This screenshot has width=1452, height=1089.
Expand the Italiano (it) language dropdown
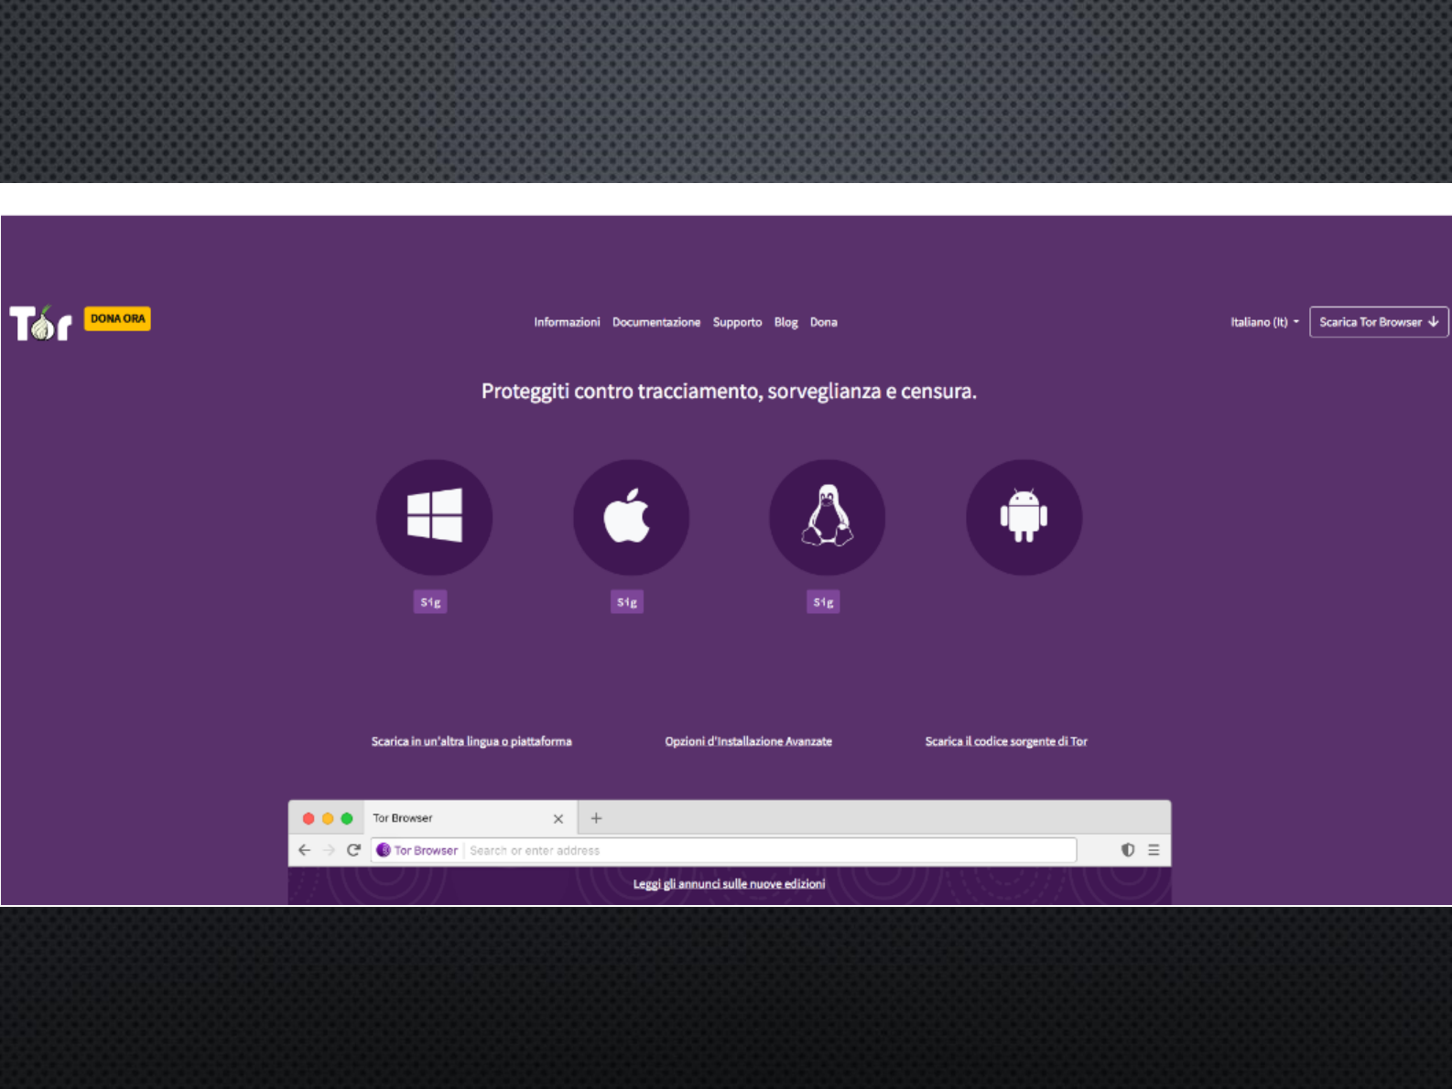click(1264, 322)
